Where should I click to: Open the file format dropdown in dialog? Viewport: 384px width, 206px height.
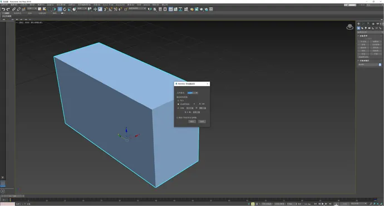click(193, 93)
